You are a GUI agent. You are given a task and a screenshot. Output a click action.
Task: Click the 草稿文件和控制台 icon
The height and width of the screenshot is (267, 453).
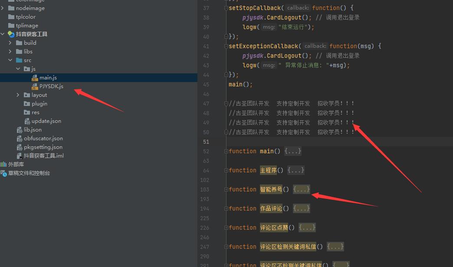point(3,173)
